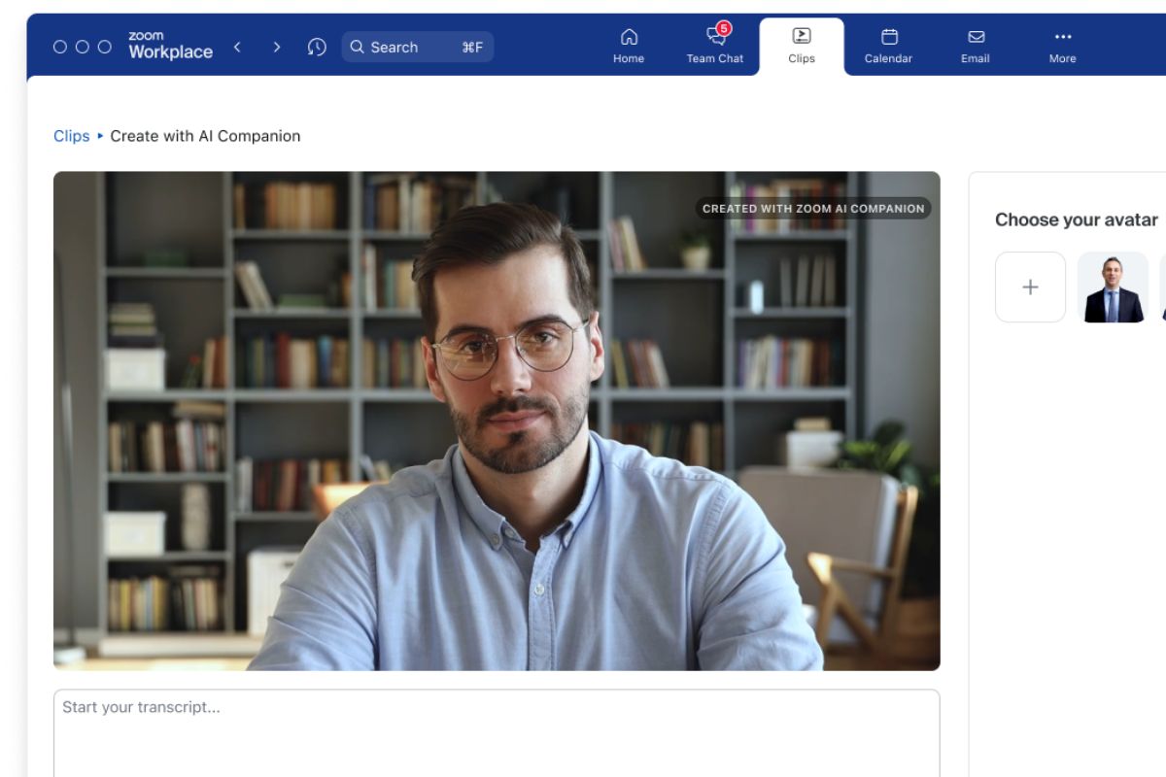Click the Team Chat notification badge
Viewport: 1166px width, 777px height.
pyautogui.click(x=722, y=29)
